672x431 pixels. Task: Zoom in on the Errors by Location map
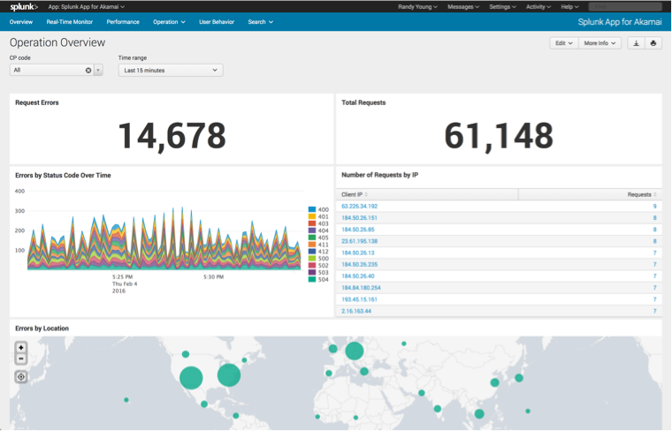pyautogui.click(x=21, y=348)
